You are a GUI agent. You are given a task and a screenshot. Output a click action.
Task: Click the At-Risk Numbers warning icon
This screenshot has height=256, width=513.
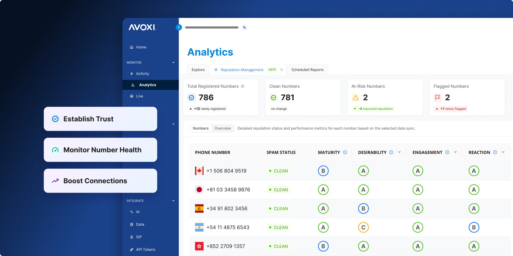pyautogui.click(x=356, y=97)
